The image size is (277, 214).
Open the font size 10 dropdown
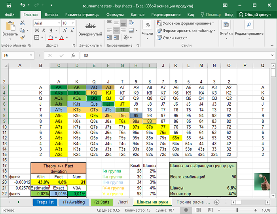[x=72, y=23]
